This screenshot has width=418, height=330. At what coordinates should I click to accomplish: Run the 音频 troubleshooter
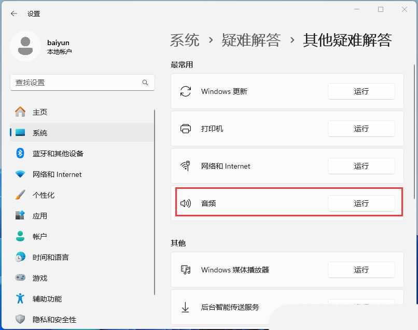[361, 203]
